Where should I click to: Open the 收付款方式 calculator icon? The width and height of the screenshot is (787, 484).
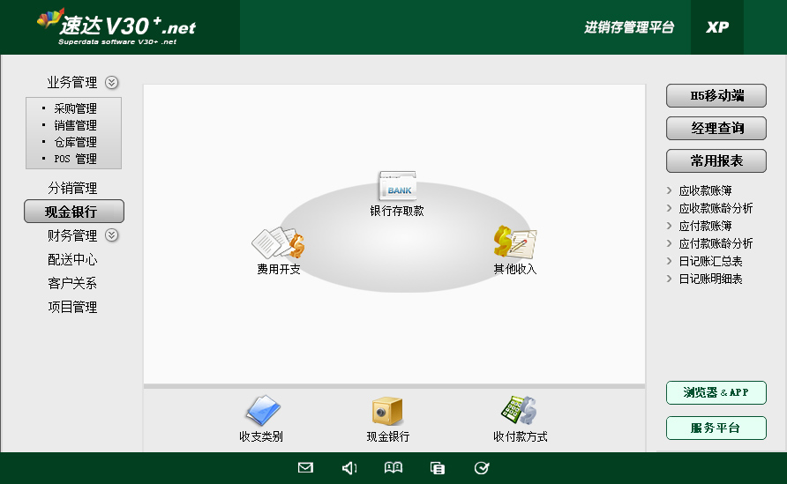tap(520, 411)
